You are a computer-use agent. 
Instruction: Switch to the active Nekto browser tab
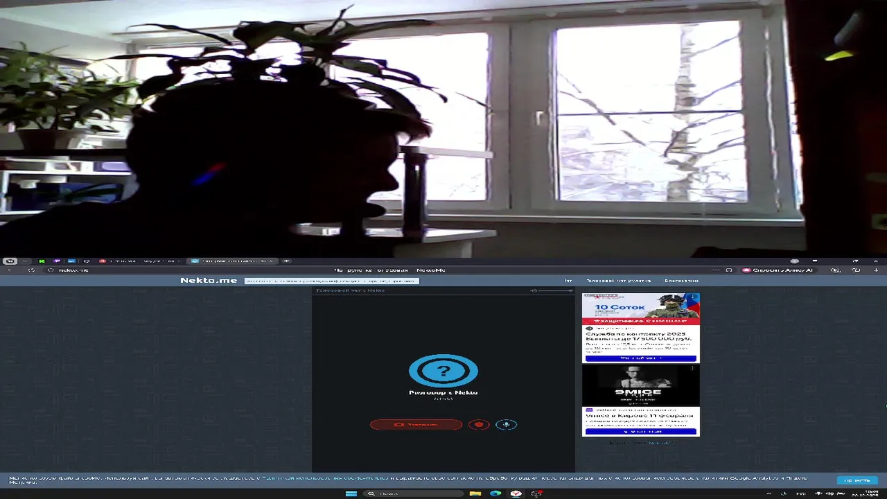(231, 261)
